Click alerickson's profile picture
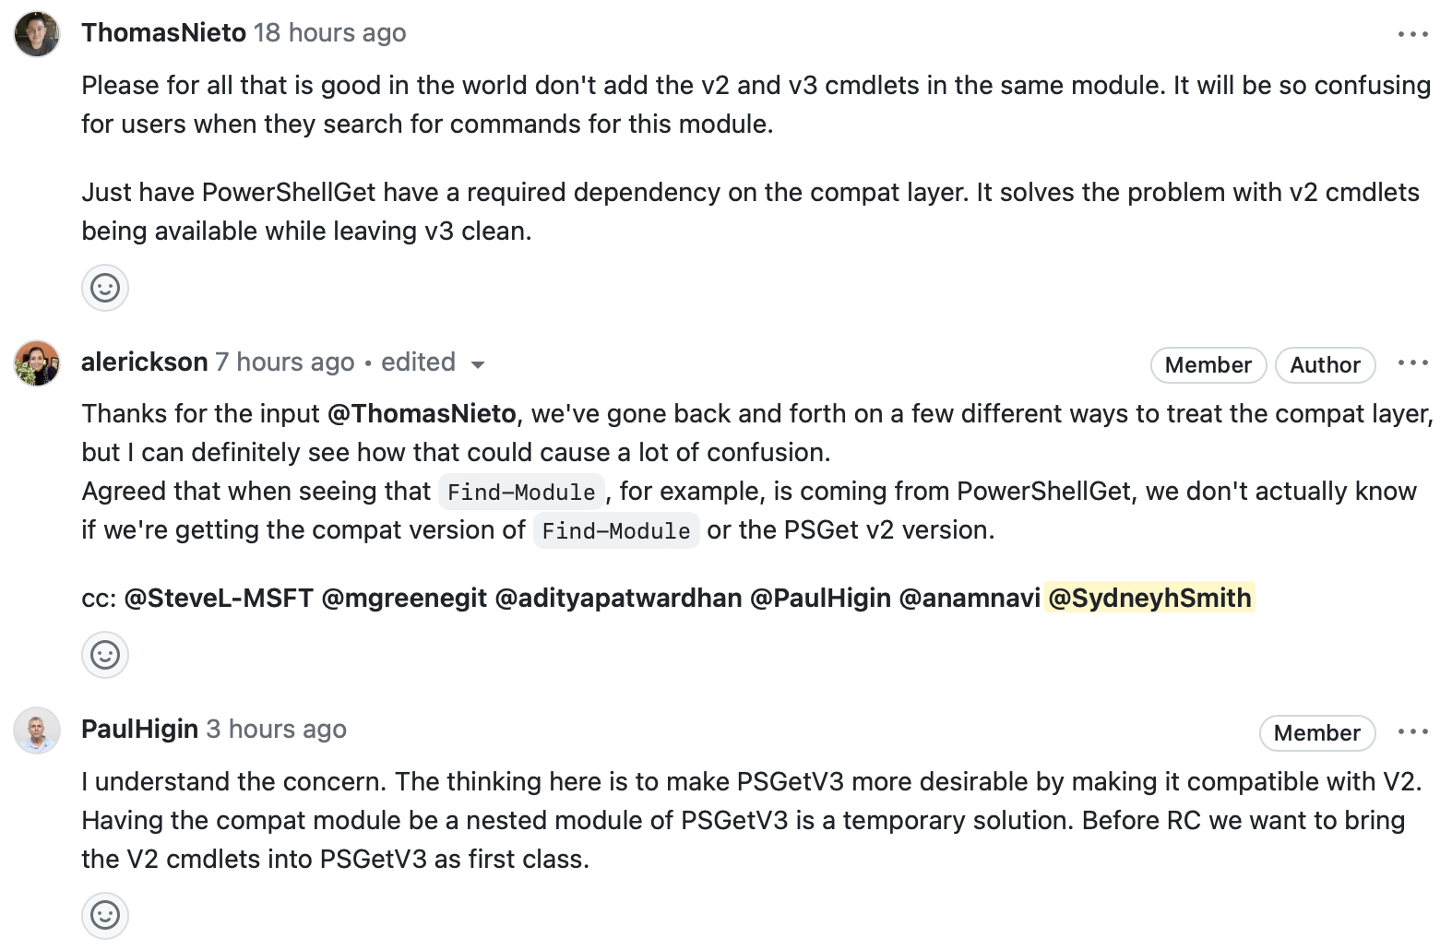This screenshot has height=950, width=1452. pos(36,361)
